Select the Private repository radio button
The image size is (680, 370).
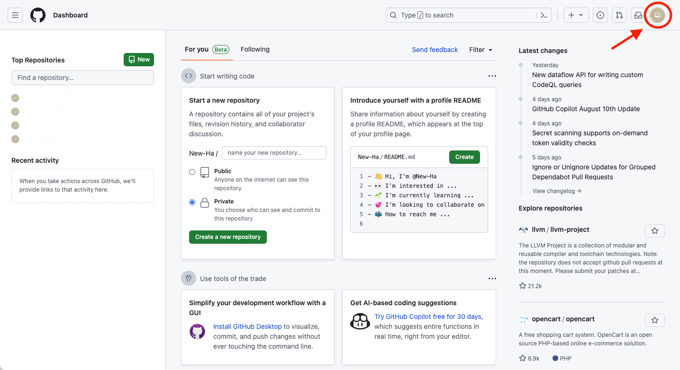point(192,202)
